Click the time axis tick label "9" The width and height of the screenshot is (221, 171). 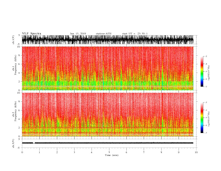pyautogui.click(x=179, y=152)
